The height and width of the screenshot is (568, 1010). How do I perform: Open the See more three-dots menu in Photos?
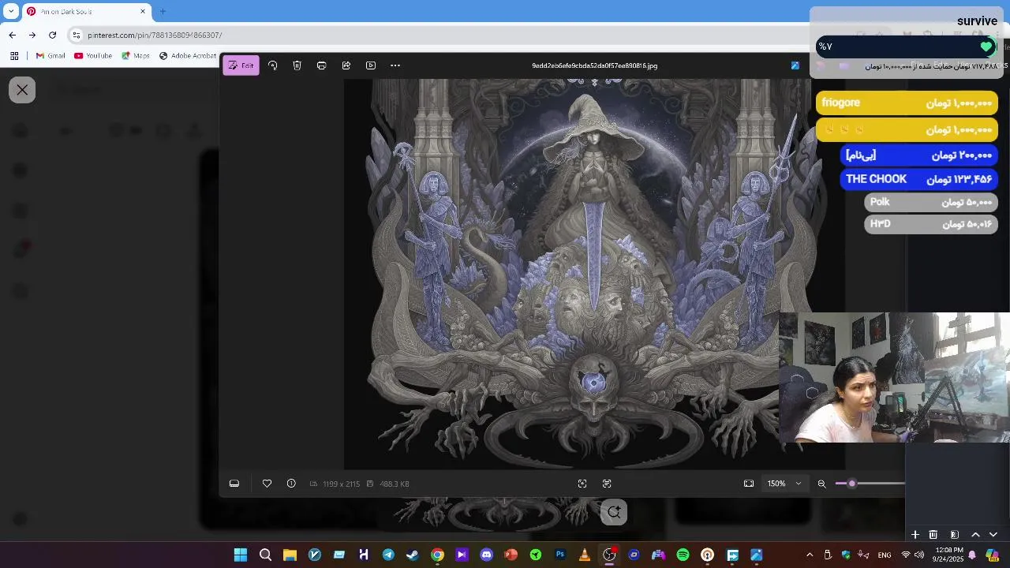click(x=395, y=65)
